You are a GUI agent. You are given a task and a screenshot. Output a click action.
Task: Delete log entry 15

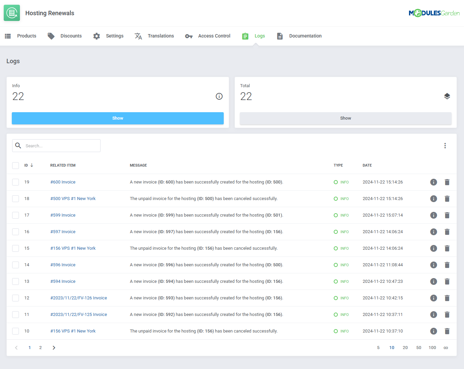point(447,248)
